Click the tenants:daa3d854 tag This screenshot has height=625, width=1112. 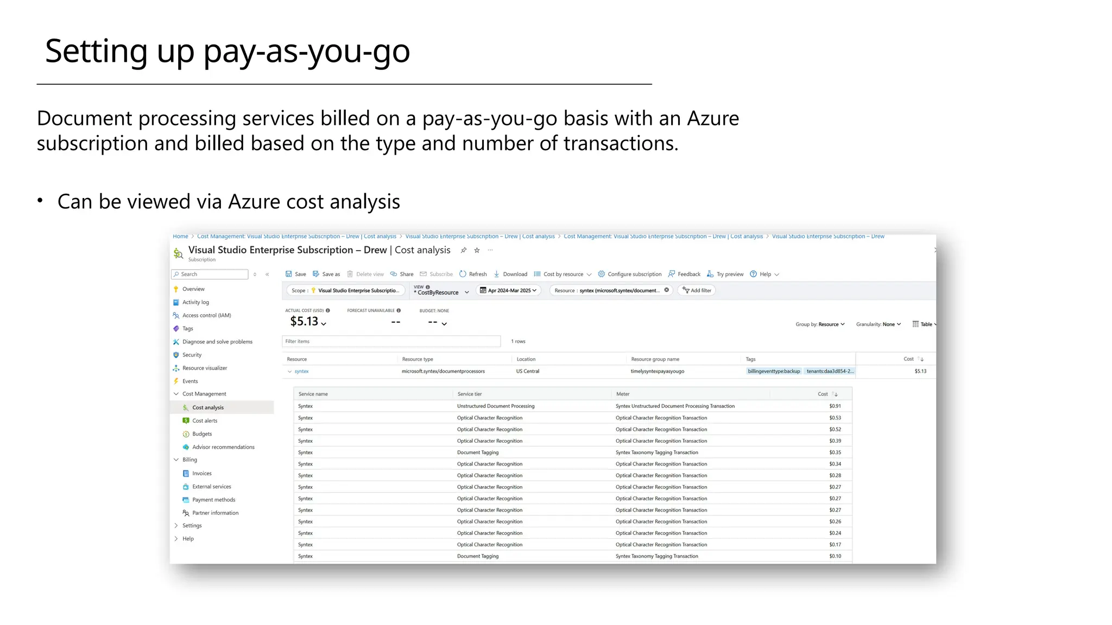(x=830, y=372)
